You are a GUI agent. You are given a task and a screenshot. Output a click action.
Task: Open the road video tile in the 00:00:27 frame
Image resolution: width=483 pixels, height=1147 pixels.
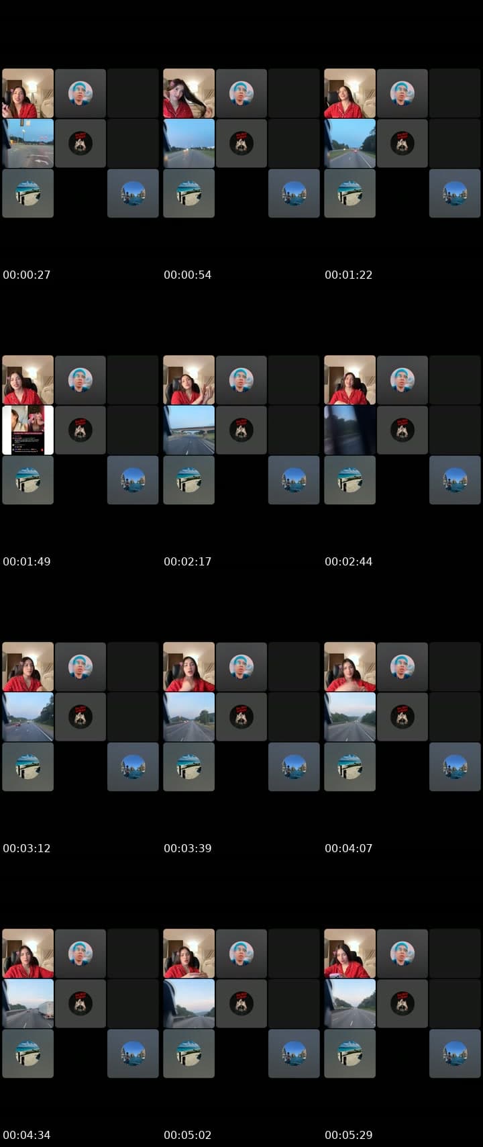click(x=28, y=143)
